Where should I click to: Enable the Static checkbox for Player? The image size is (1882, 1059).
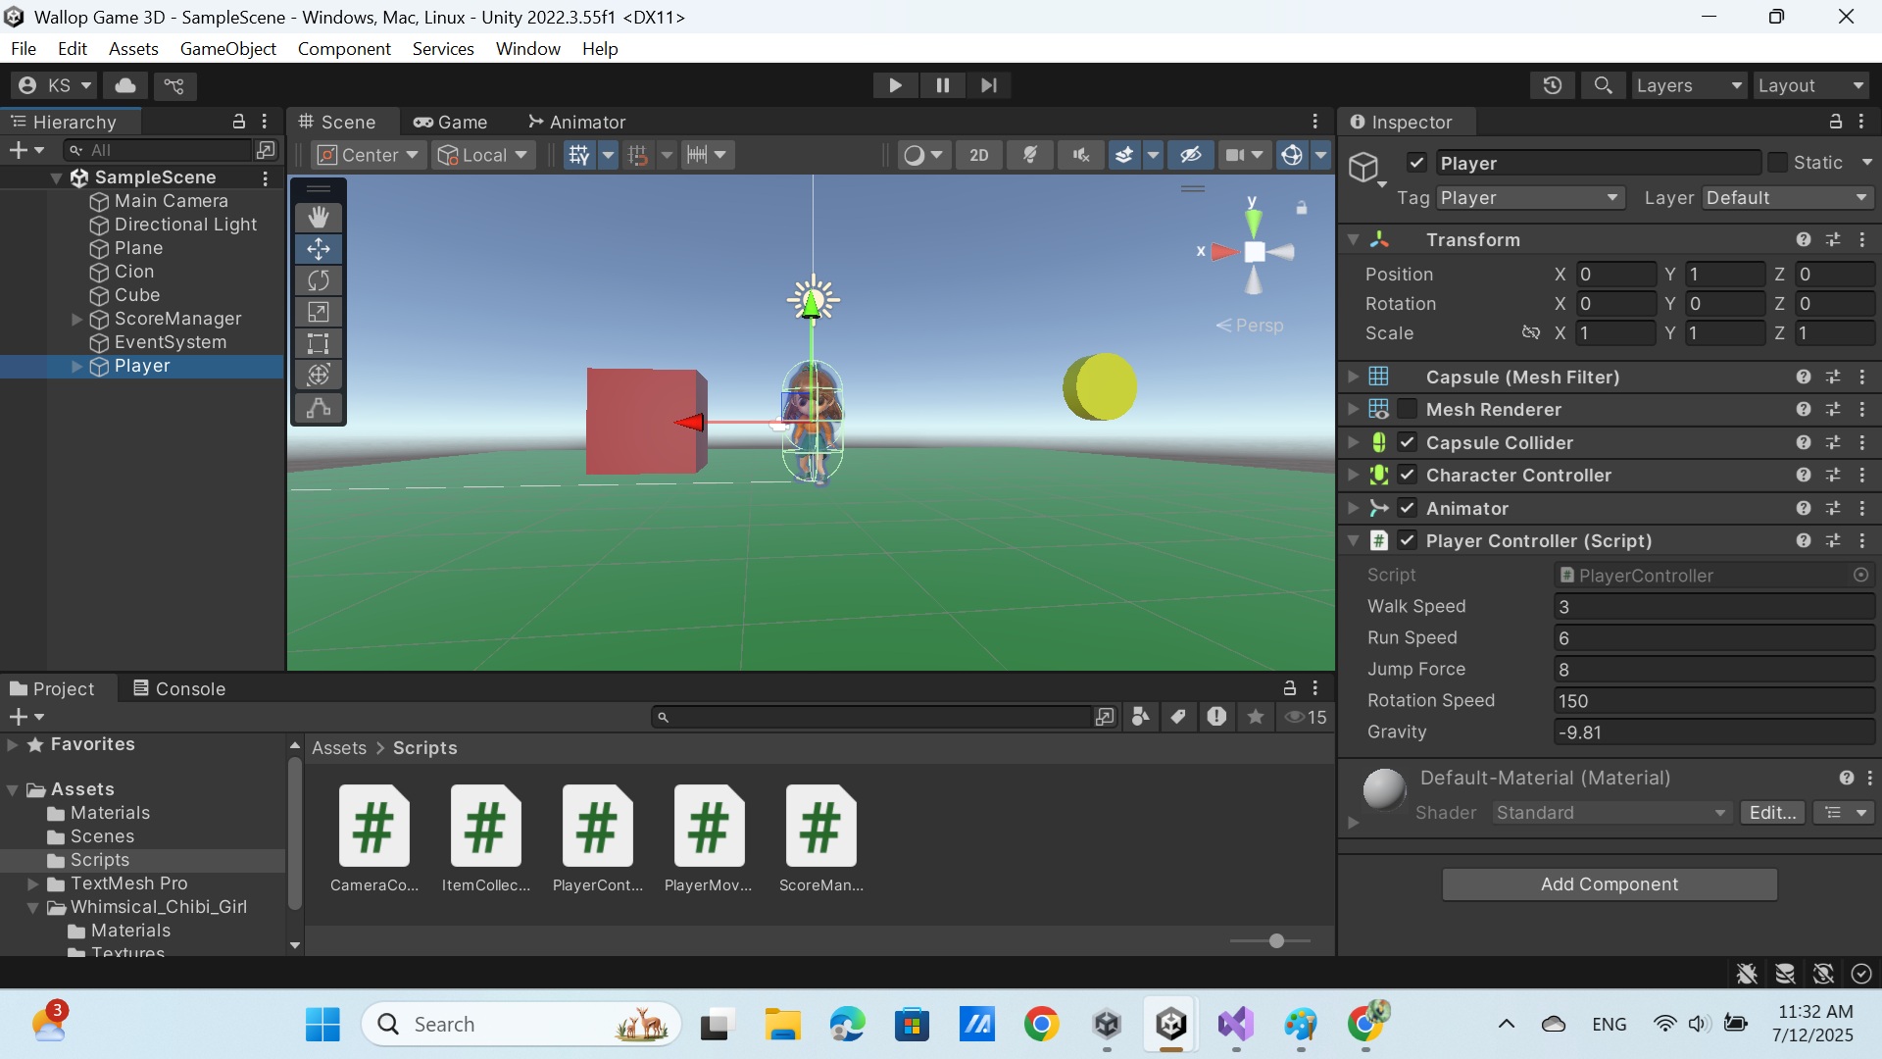pos(1776,163)
